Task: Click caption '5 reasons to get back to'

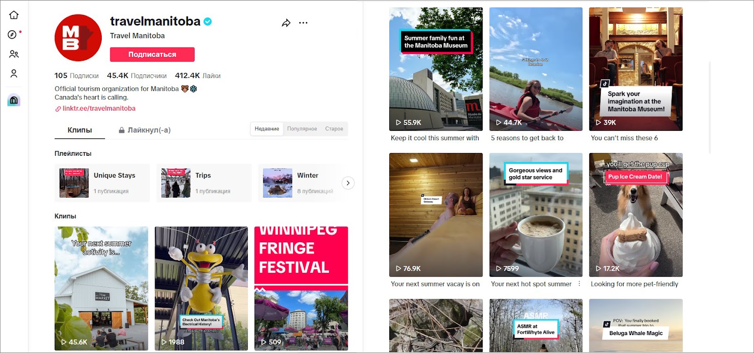Action: [527, 138]
